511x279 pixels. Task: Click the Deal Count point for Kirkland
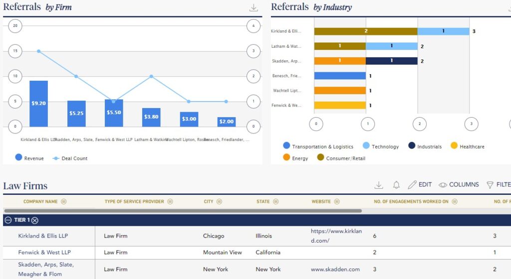click(x=39, y=51)
